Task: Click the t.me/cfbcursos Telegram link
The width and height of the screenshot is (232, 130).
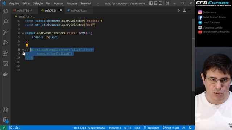Action: [x=209, y=22]
